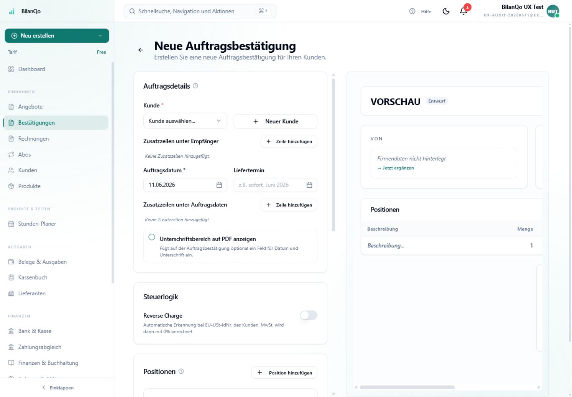
Task: Click the Auftragsdatum date field
Action: point(185,185)
